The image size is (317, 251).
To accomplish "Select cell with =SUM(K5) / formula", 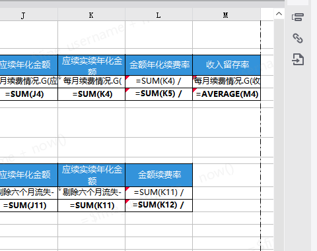I will pyautogui.click(x=158, y=94).
